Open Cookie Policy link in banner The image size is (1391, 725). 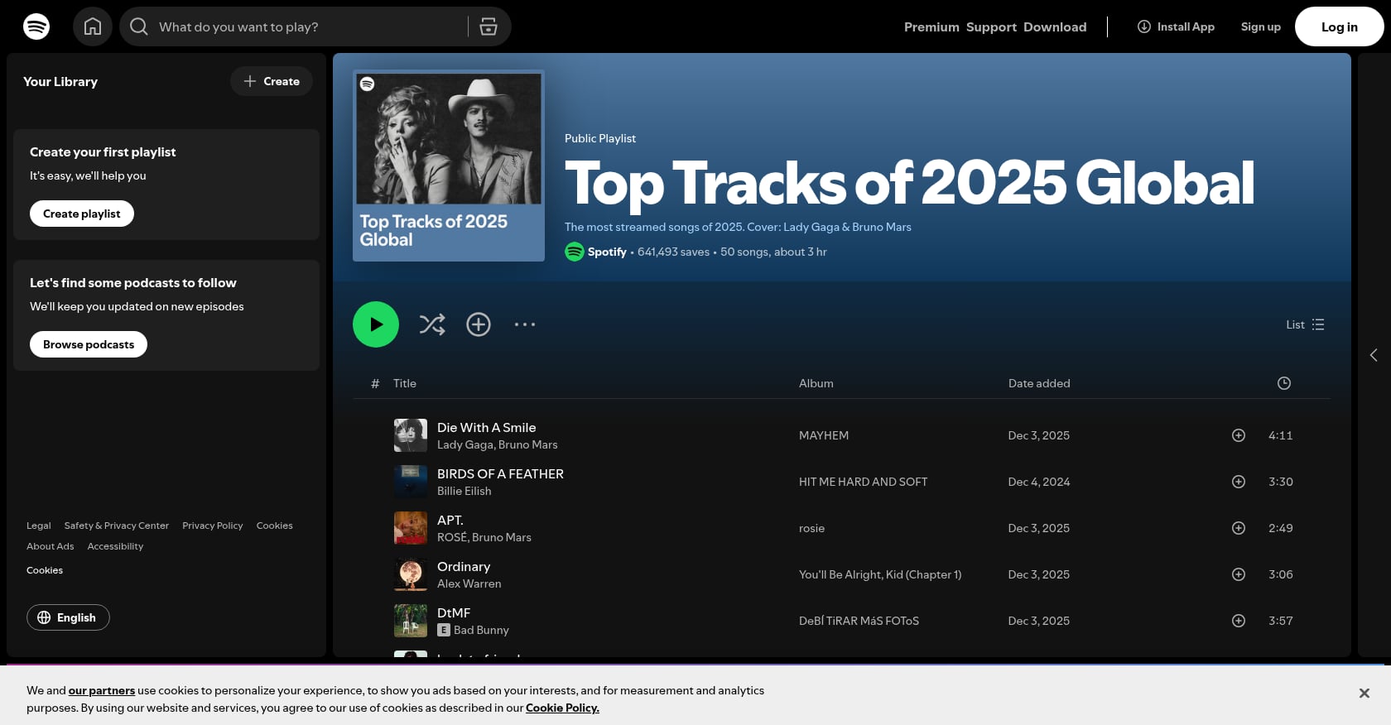coord(562,708)
